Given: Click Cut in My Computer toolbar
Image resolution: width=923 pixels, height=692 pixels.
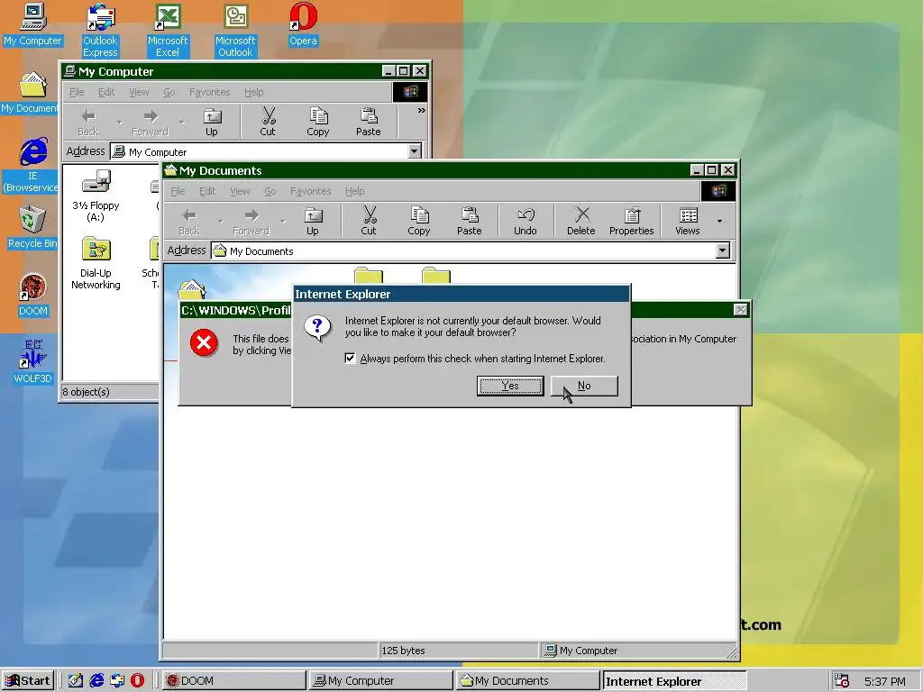Looking at the screenshot, I should [x=268, y=123].
